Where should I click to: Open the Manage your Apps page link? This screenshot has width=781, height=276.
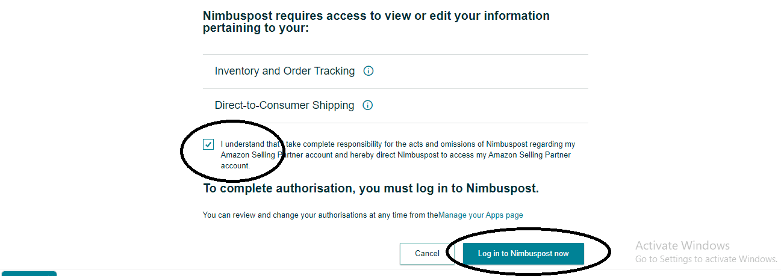(x=481, y=215)
